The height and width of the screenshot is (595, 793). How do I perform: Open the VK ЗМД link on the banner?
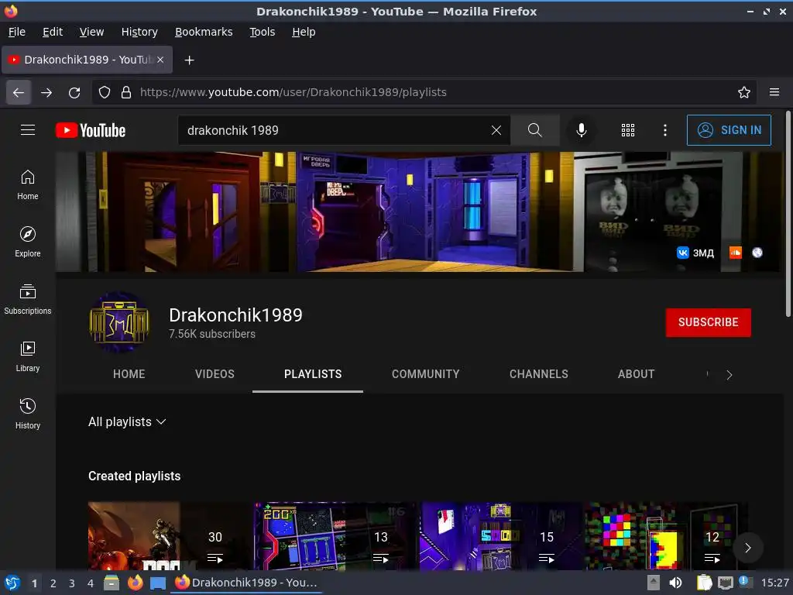tap(695, 253)
